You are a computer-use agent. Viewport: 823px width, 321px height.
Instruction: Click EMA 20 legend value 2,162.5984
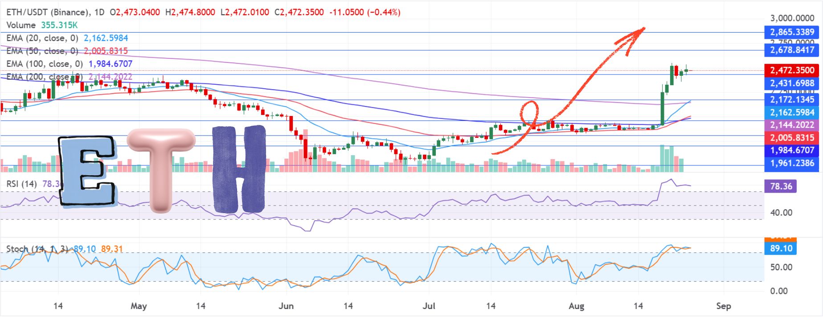point(106,38)
